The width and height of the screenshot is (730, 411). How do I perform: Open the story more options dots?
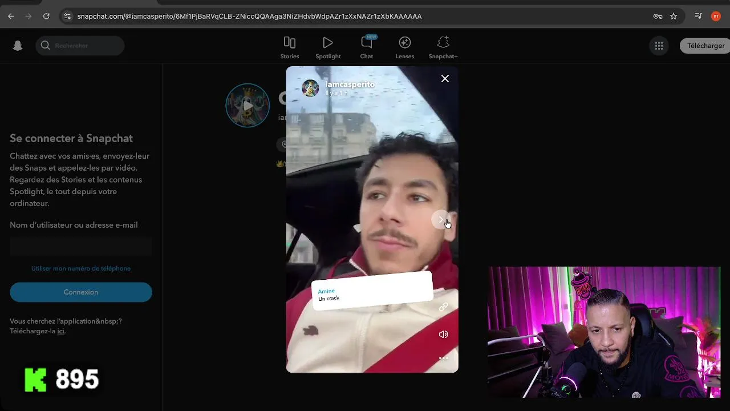[x=443, y=358]
